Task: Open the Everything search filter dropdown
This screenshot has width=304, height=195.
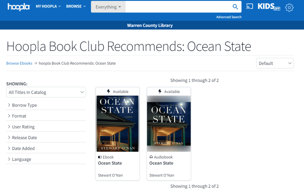Action: click(x=108, y=7)
